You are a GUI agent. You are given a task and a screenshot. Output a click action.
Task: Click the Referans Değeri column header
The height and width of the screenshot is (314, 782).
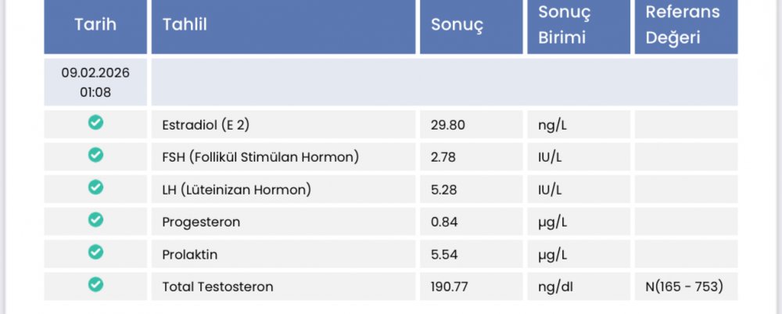pyautogui.click(x=687, y=25)
